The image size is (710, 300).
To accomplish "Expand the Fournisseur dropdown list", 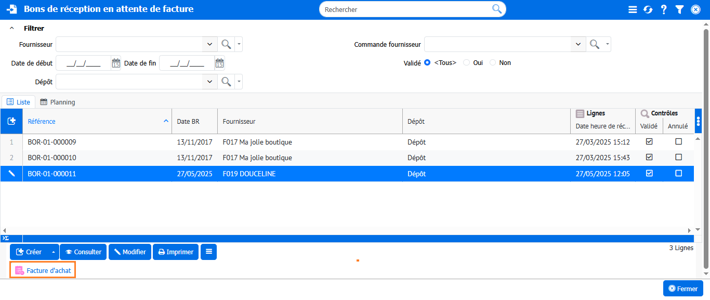I will 209,45.
